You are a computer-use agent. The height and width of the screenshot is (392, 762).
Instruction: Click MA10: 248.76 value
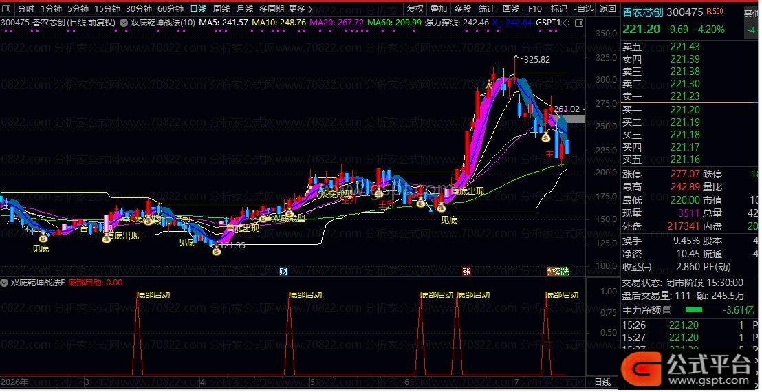click(x=280, y=22)
